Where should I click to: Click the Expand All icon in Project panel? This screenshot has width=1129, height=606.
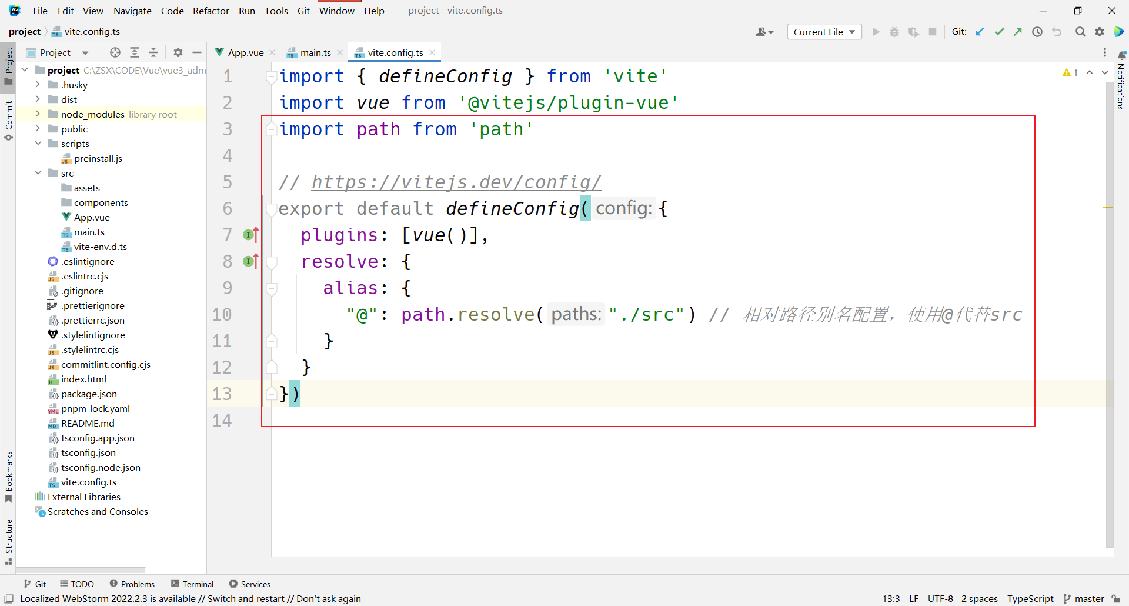click(135, 52)
